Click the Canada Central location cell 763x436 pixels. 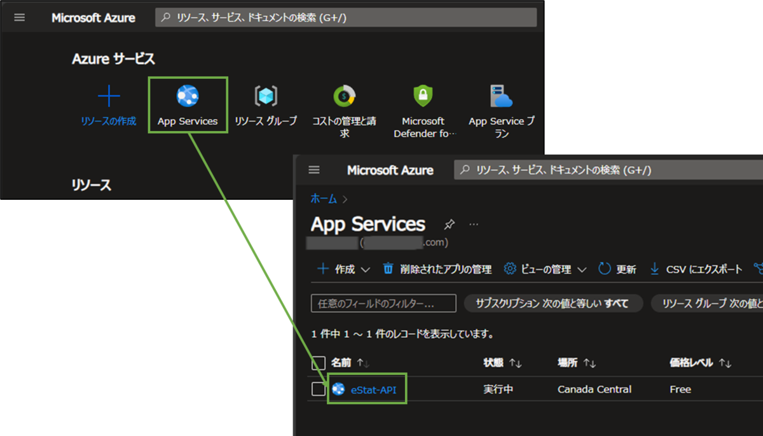tap(595, 390)
